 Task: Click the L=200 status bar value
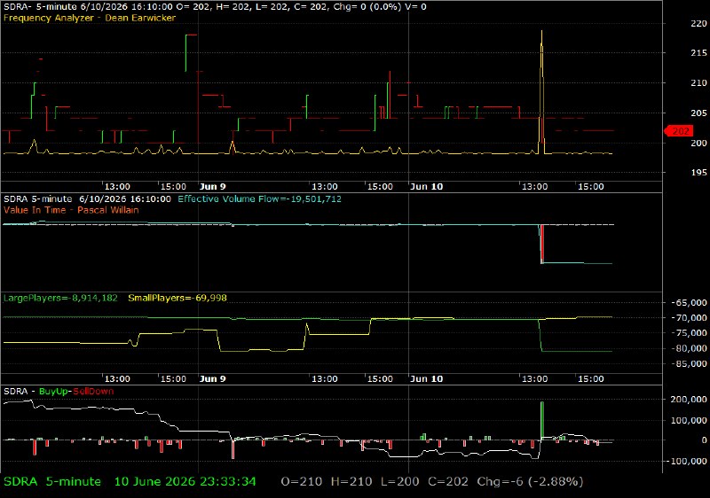[400, 482]
